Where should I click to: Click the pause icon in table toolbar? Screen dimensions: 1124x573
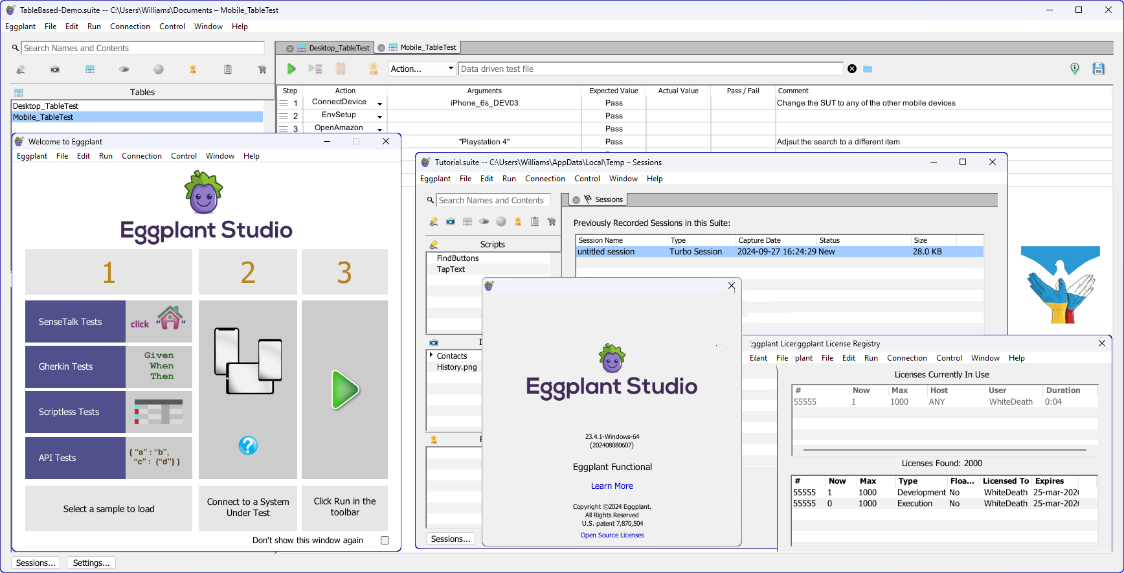coord(341,69)
